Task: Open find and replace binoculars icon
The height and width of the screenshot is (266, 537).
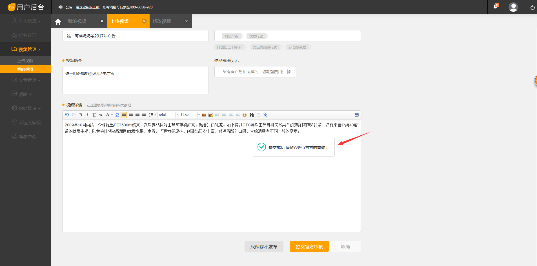Action: click(252, 115)
